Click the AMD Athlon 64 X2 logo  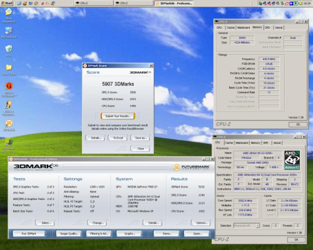[x=292, y=160]
